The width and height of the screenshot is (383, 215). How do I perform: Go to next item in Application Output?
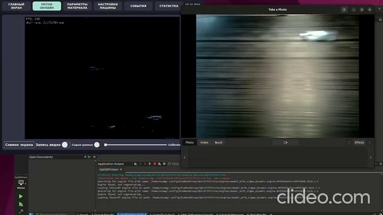145,164
